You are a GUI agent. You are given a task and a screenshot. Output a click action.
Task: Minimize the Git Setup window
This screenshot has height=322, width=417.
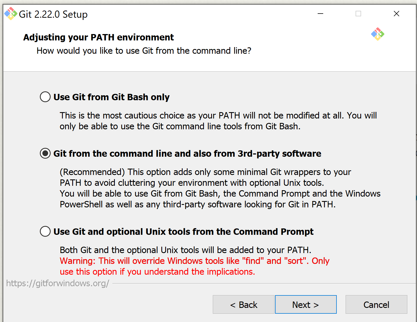[x=320, y=14]
